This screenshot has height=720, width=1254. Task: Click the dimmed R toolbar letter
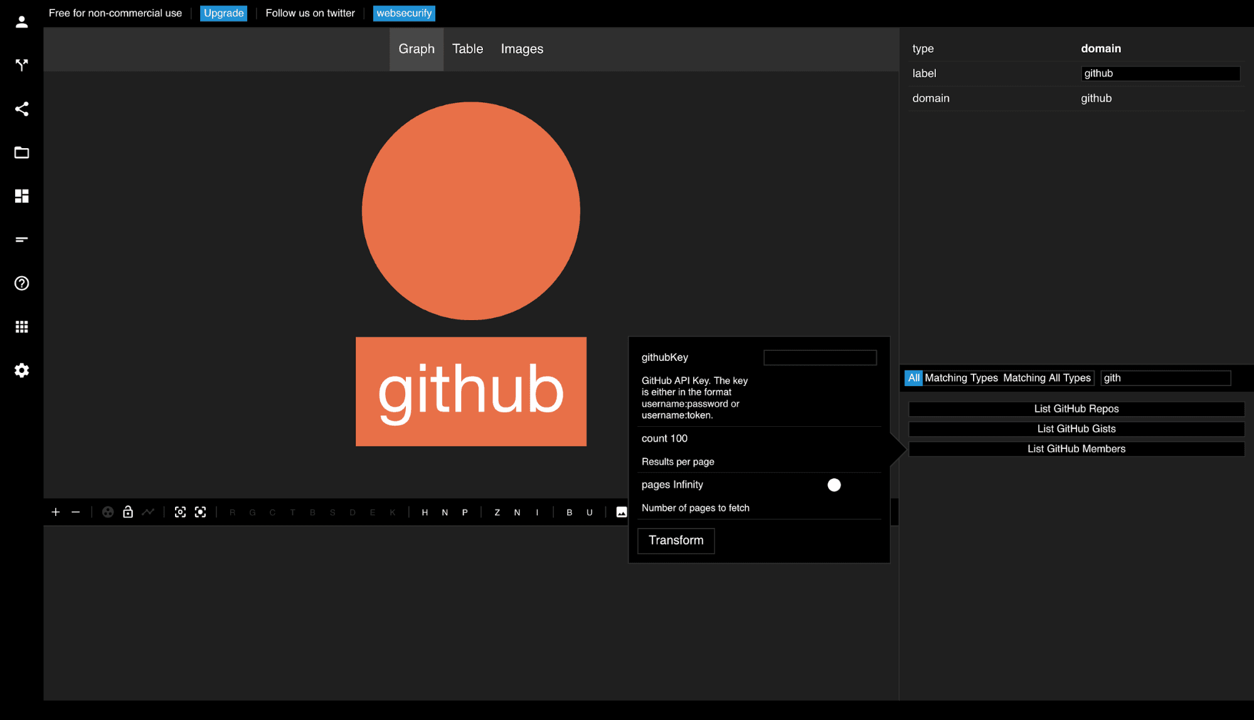click(233, 513)
